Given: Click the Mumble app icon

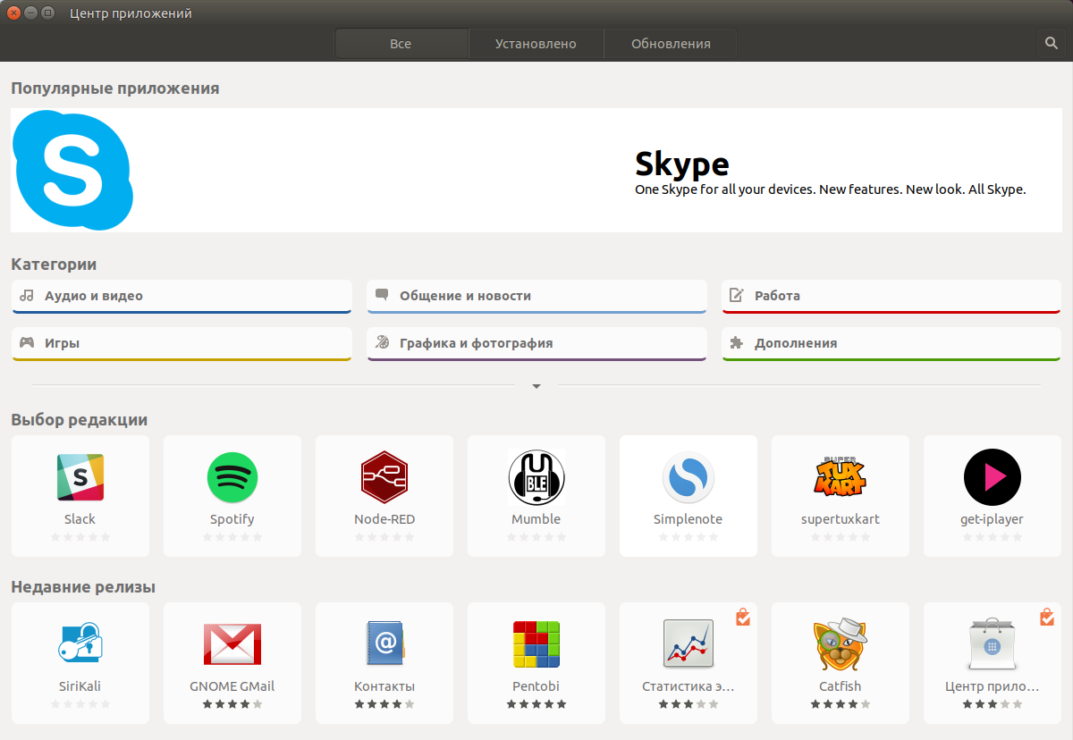Looking at the screenshot, I should tap(536, 477).
